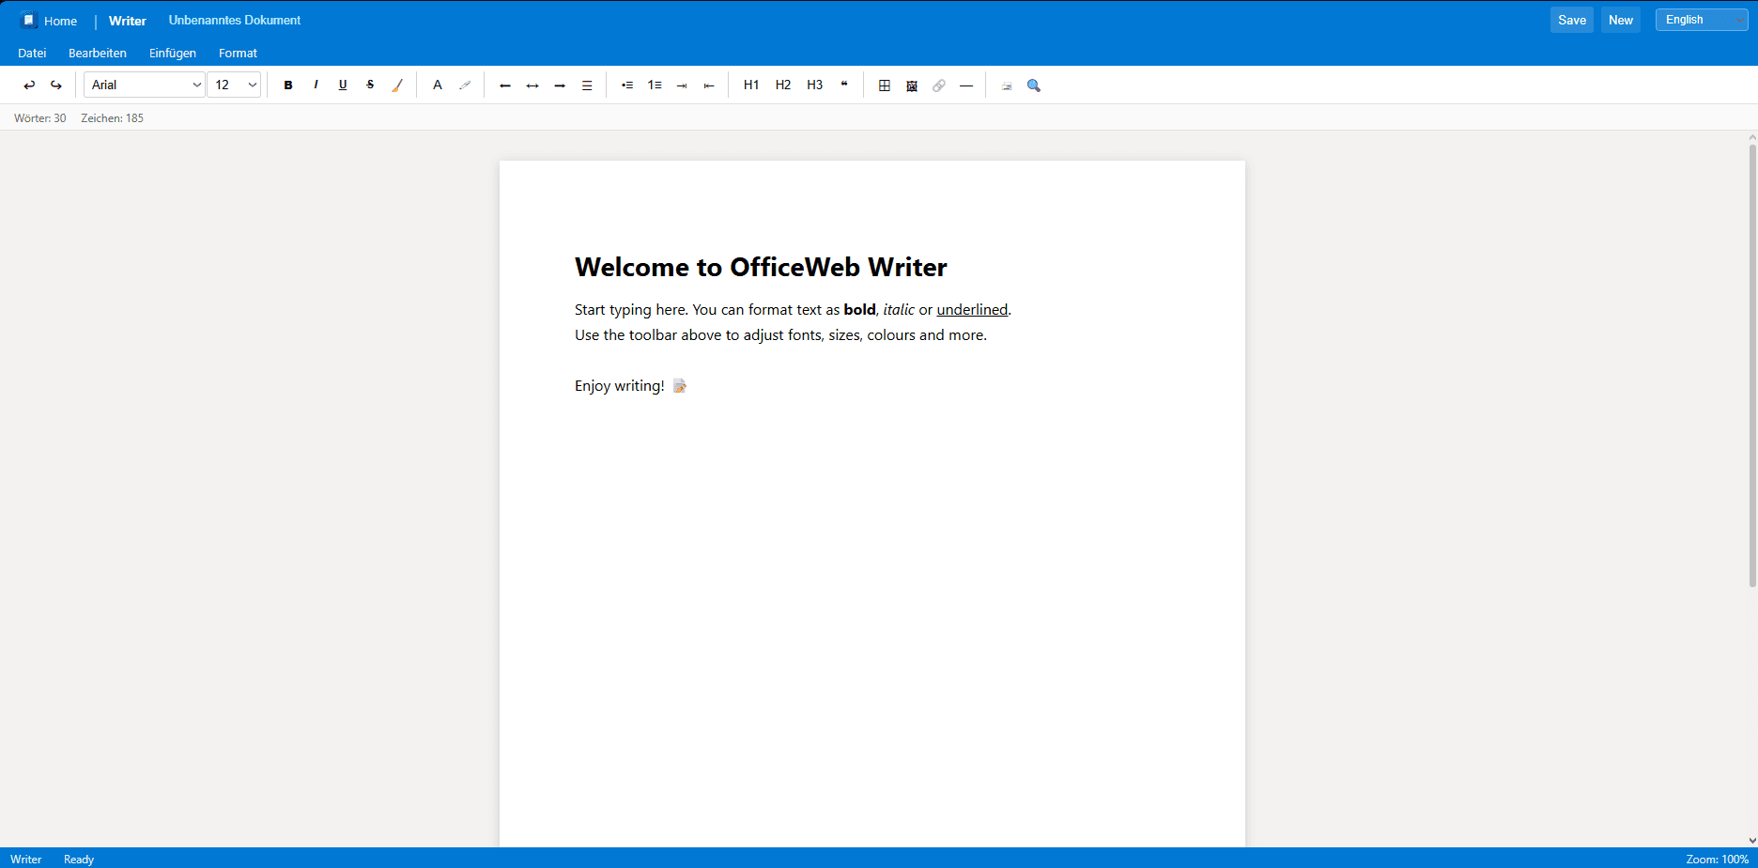Open the font family dropdown

pos(144,85)
